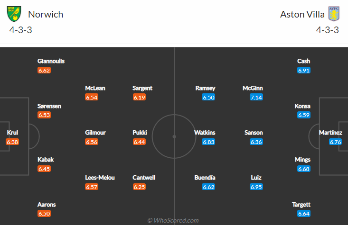Click Luiz's 6.95 rating badge

coord(256,187)
